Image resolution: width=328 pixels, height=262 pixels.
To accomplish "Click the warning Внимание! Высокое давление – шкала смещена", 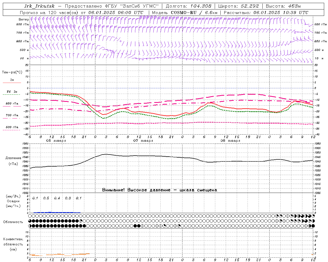I will tap(160, 190).
